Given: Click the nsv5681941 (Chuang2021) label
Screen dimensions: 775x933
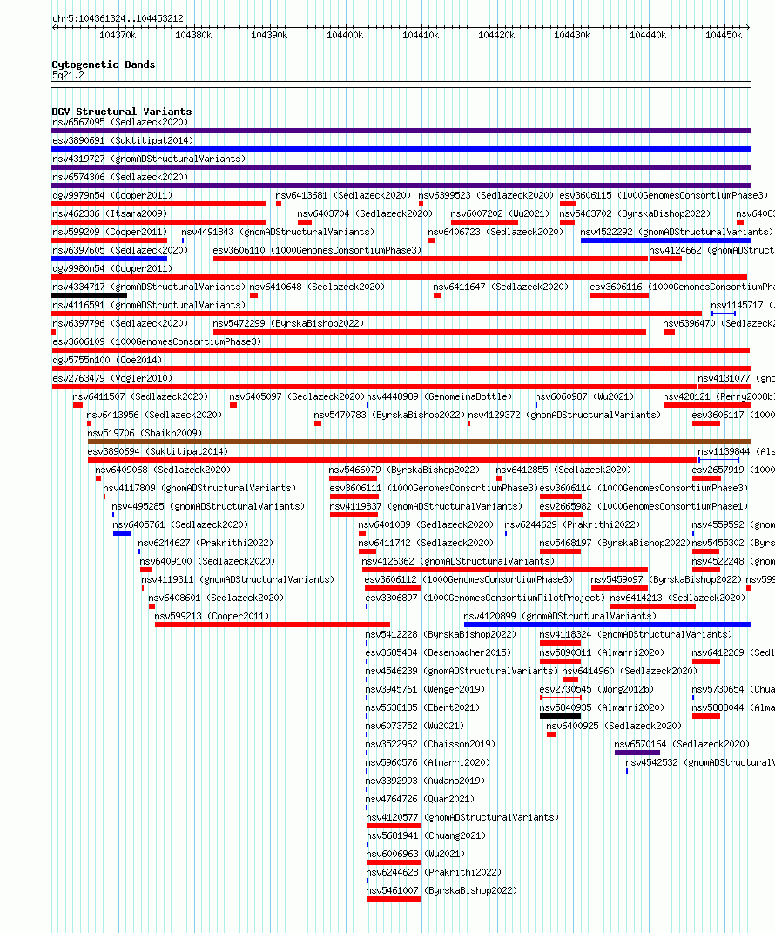Looking at the screenshot, I should pos(426,836).
